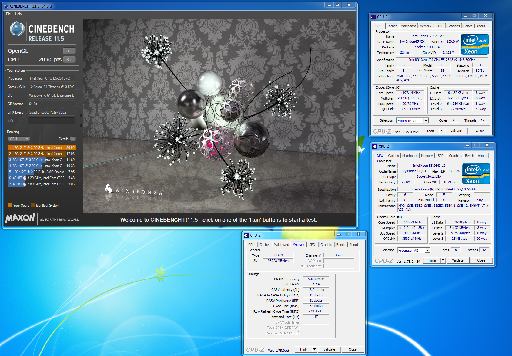Viewport: 512px width, 356px height.
Task: Expand Tools arrow in top CPU-Z window
Action: coord(441,131)
